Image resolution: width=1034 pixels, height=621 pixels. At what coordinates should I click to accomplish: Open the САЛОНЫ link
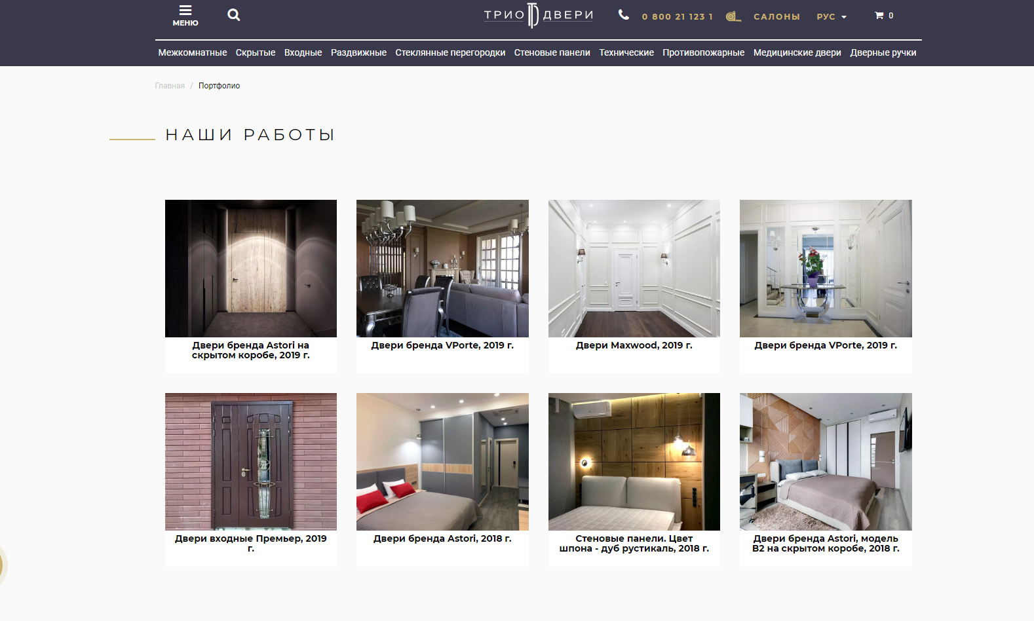tap(776, 16)
